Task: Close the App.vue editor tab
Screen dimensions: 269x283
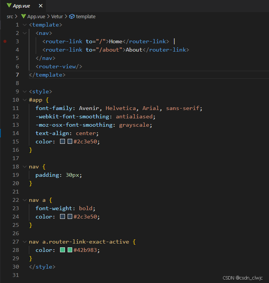Action: point(41,6)
